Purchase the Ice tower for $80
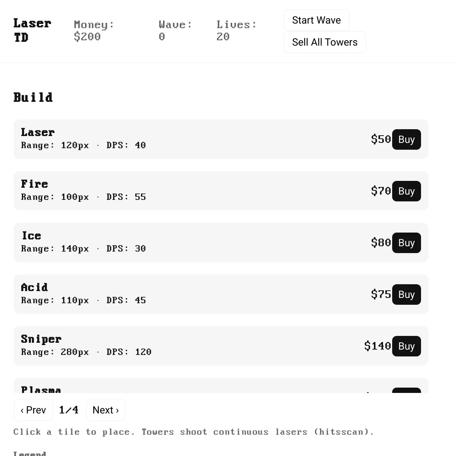The image size is (456, 456). 406,243
